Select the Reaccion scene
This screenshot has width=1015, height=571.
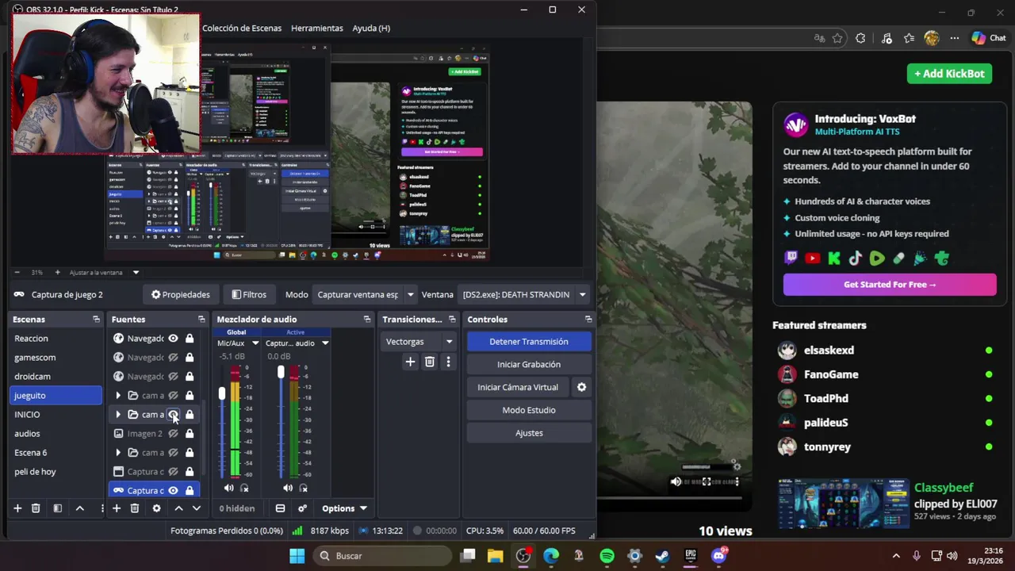(x=56, y=339)
